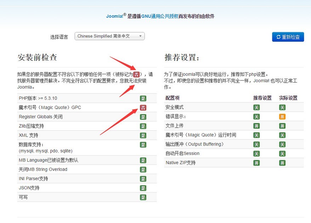Viewport: 311px width, 223px height.
Task: Click the 是 badge for Register Globals 关闭
Action: coord(143,116)
